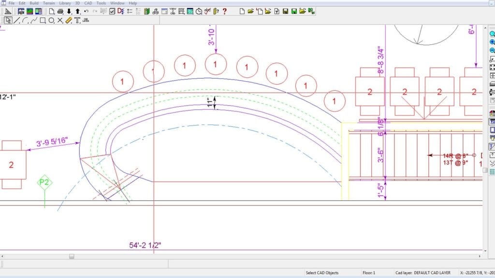The width and height of the screenshot is (495, 278).
Task: Select the X point marker tool
Action: [60, 20]
